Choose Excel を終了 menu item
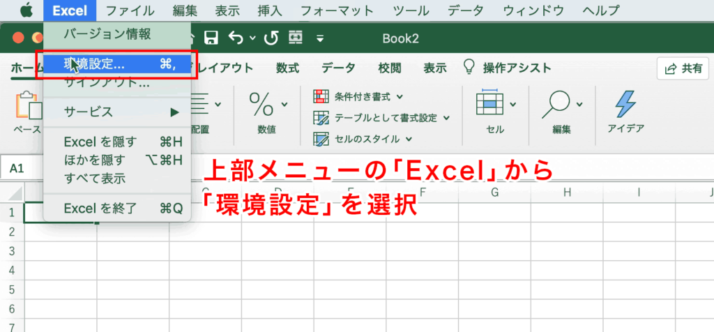The height and width of the screenshot is (332, 714). [117, 209]
